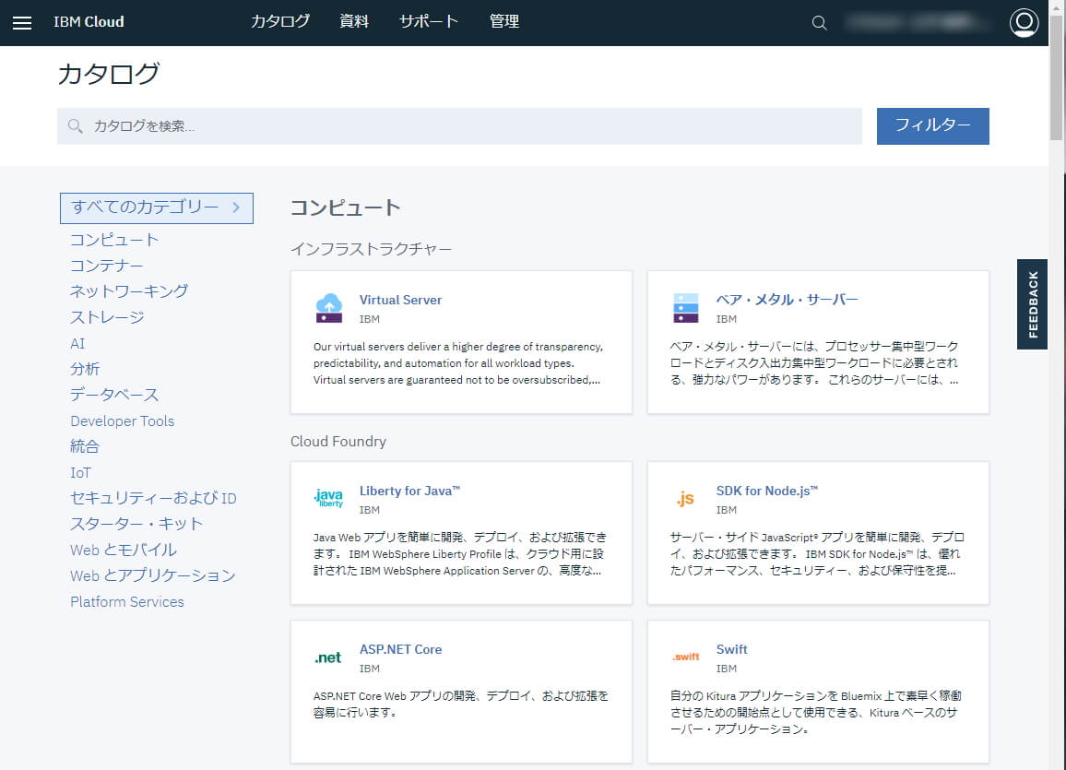Click the Node.js .js logo icon
1066x770 pixels.
point(685,499)
